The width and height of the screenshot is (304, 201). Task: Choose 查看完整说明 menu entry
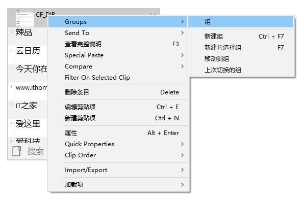118,44
